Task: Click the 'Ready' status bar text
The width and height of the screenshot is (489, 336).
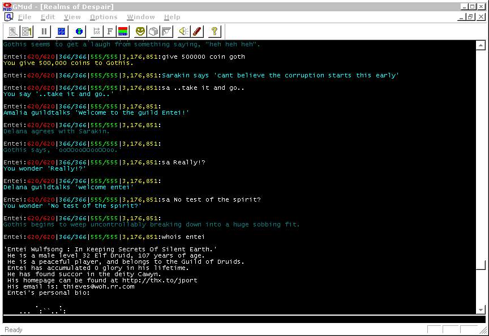Action: 14,330
